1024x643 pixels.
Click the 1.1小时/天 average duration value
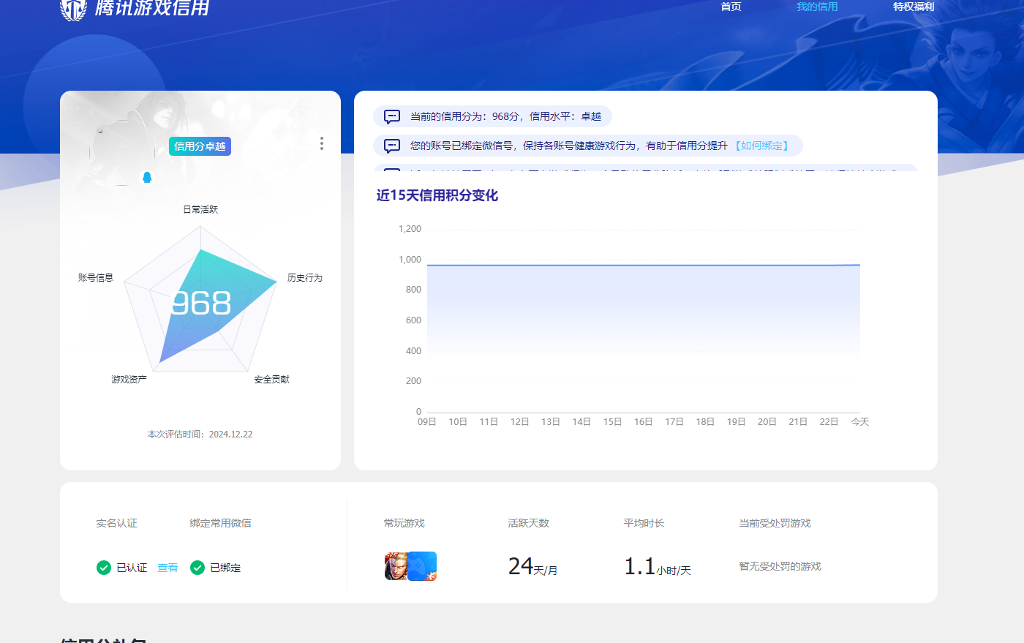pos(657,567)
